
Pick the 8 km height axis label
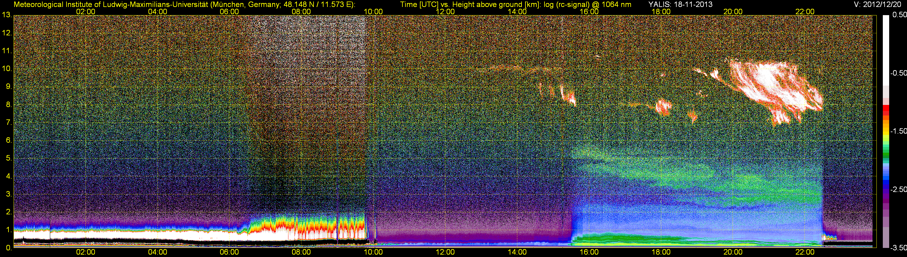[8, 105]
